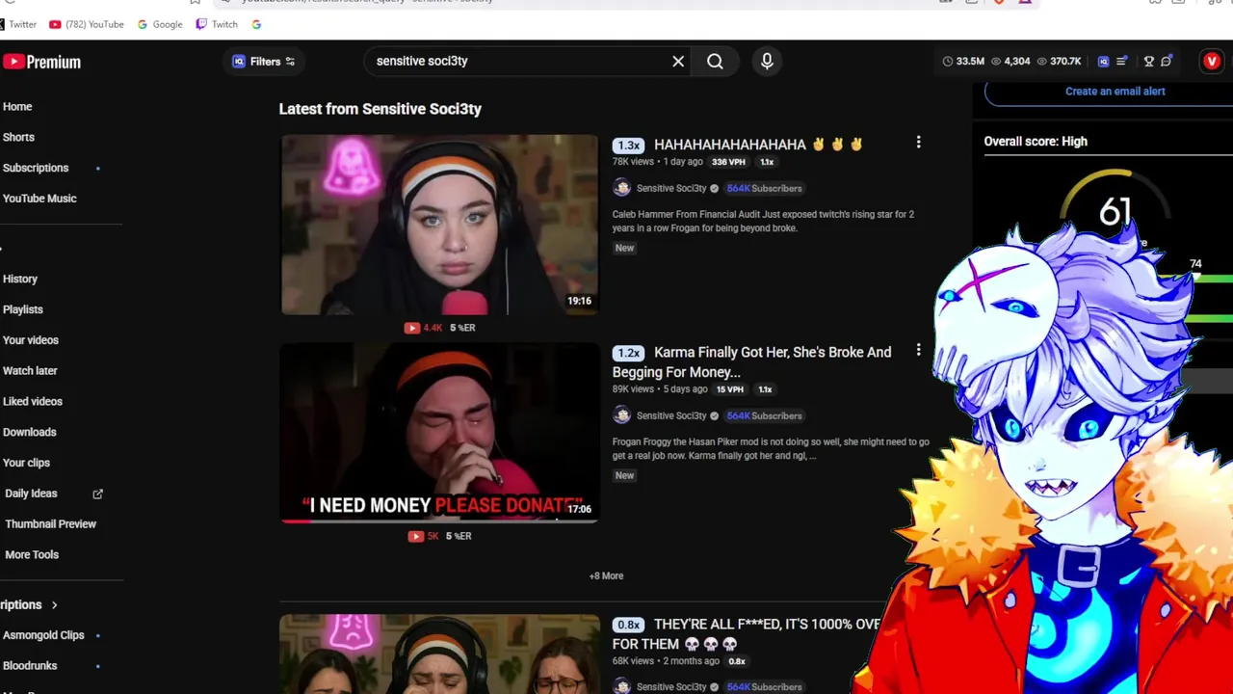Open Sensitive Soci3ty channel under 'Karma Finally'
Viewport: 1233px width, 694px height.
pos(671,416)
